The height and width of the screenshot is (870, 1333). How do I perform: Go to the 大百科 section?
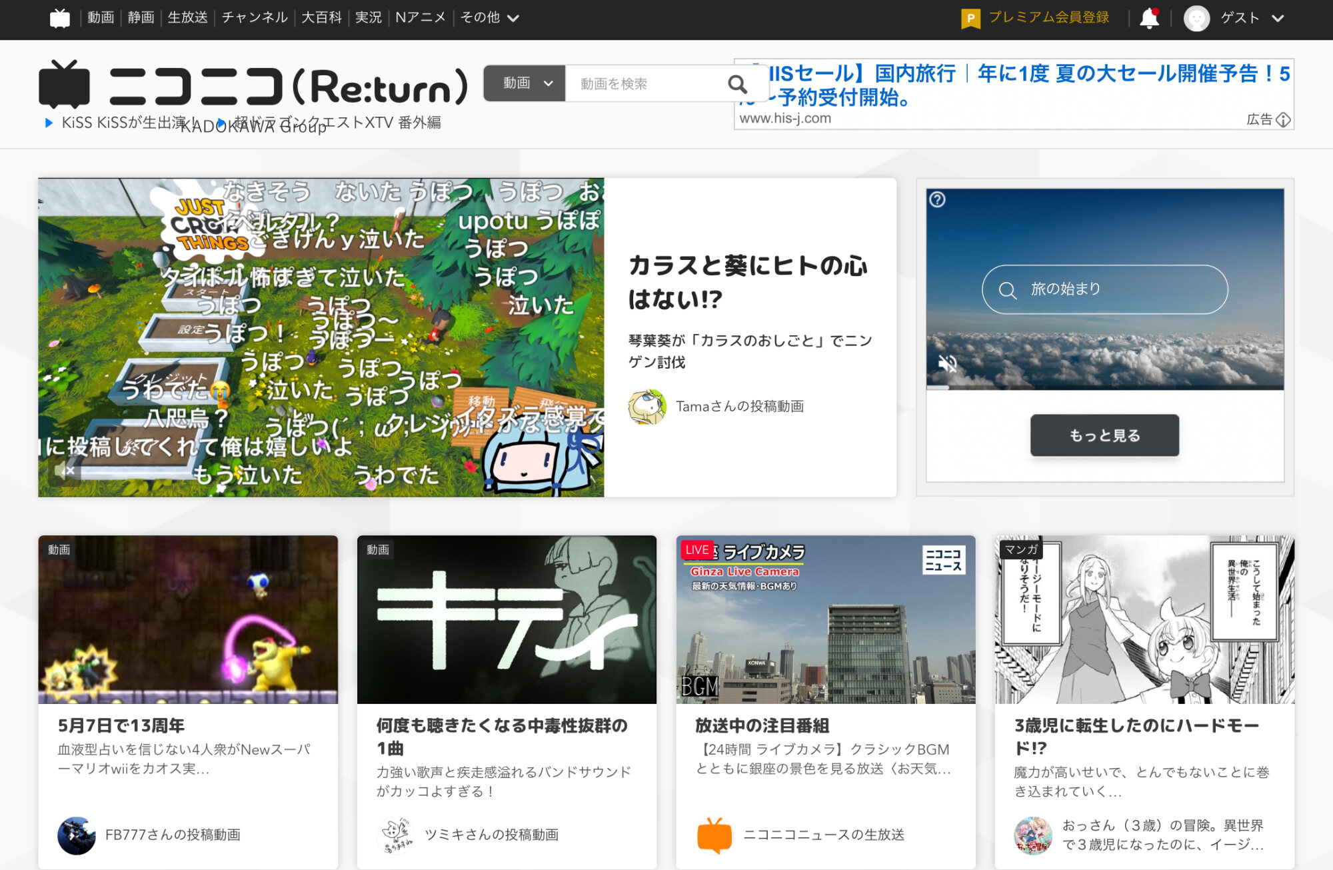[x=321, y=18]
